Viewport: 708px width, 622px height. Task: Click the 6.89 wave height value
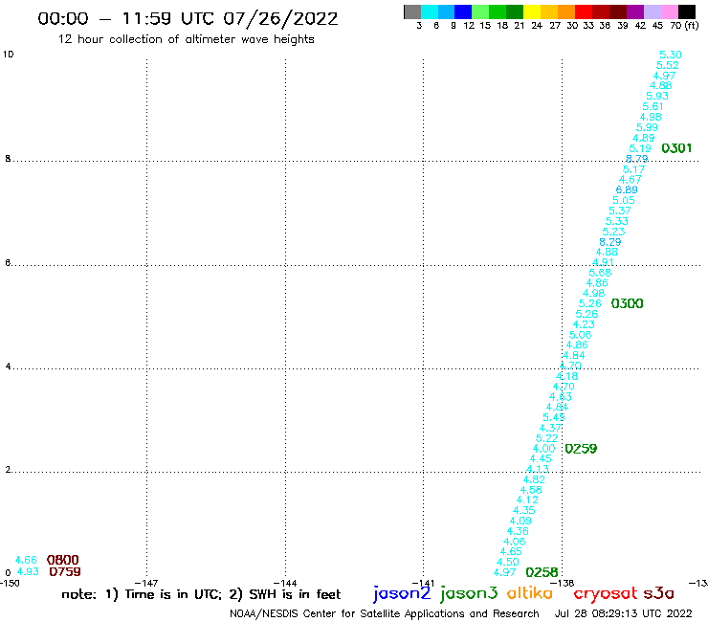coord(627,189)
